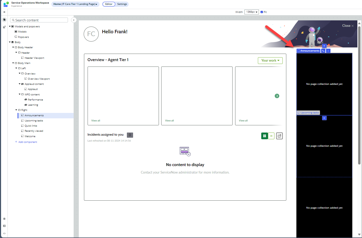Select Header Viewport tree item
This screenshot has height=238, width=362.
click(x=34, y=58)
